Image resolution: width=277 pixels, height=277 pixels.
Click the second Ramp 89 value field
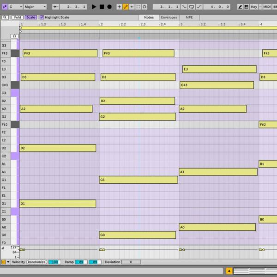click(95, 262)
